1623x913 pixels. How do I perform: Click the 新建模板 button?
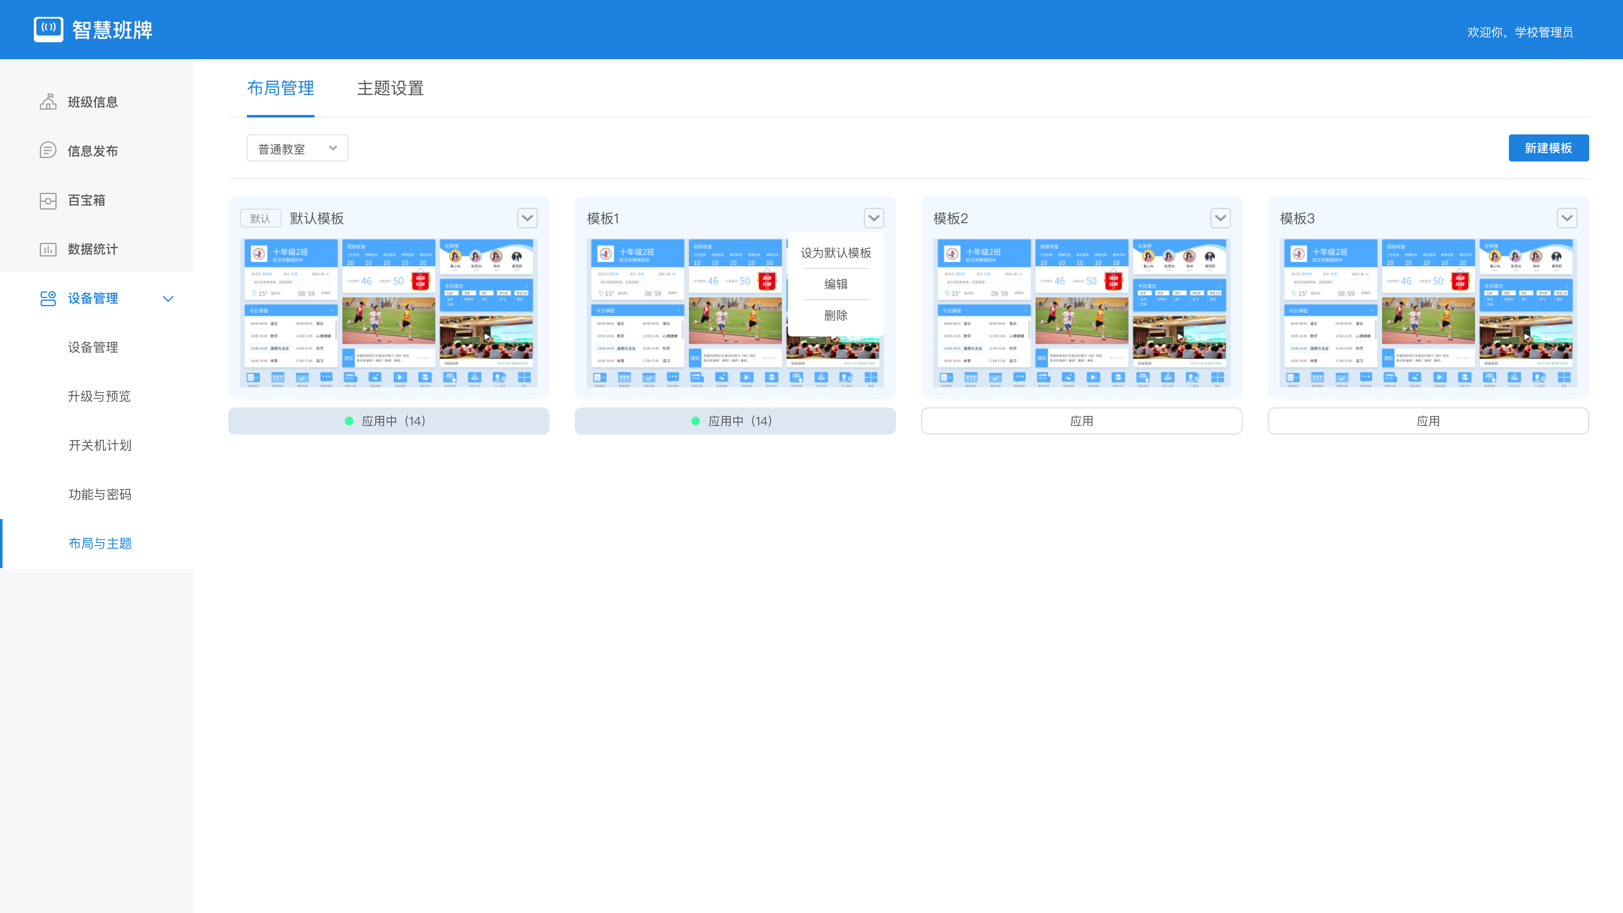click(x=1548, y=148)
